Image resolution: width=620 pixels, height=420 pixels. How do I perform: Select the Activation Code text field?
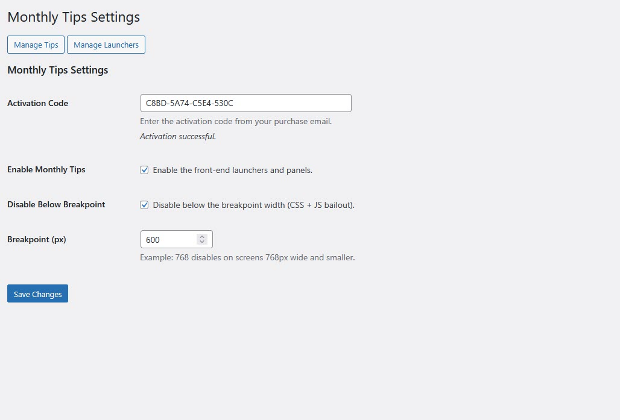tap(245, 103)
